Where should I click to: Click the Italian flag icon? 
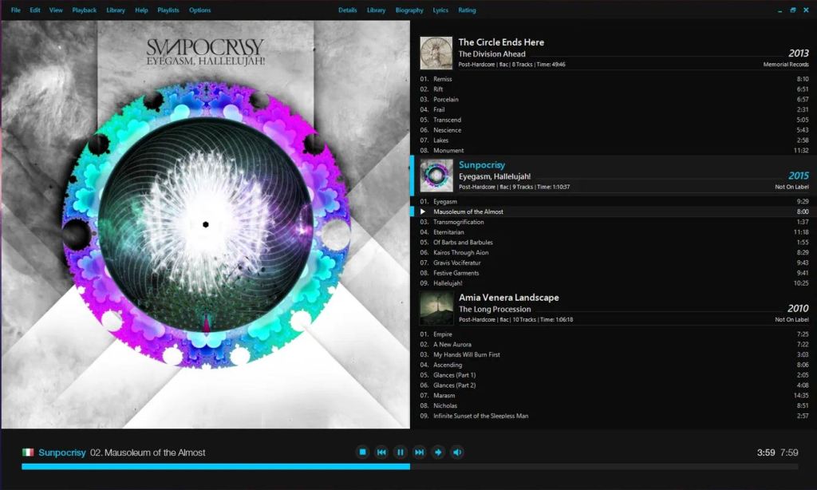click(28, 452)
